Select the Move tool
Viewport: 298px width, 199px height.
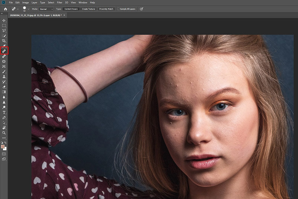[x=4, y=20]
